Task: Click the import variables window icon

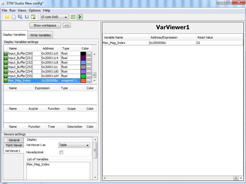Action: click(33, 17)
